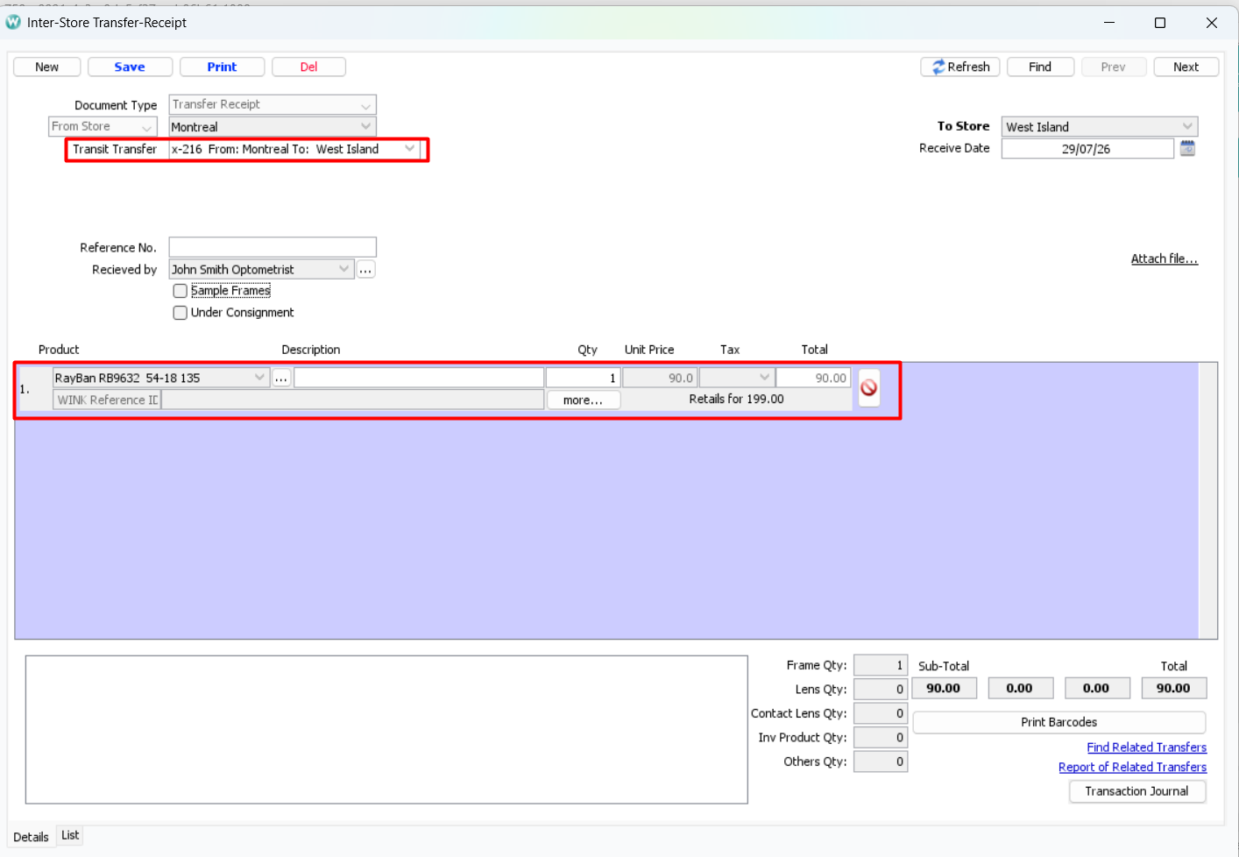Switch to the Details tab
The height and width of the screenshot is (857, 1239).
click(x=31, y=837)
